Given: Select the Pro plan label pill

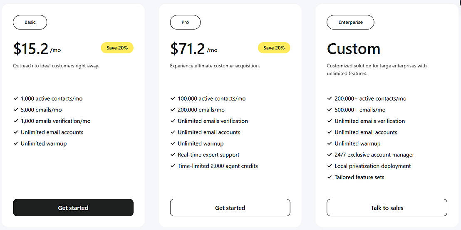Looking at the screenshot, I should (185, 22).
